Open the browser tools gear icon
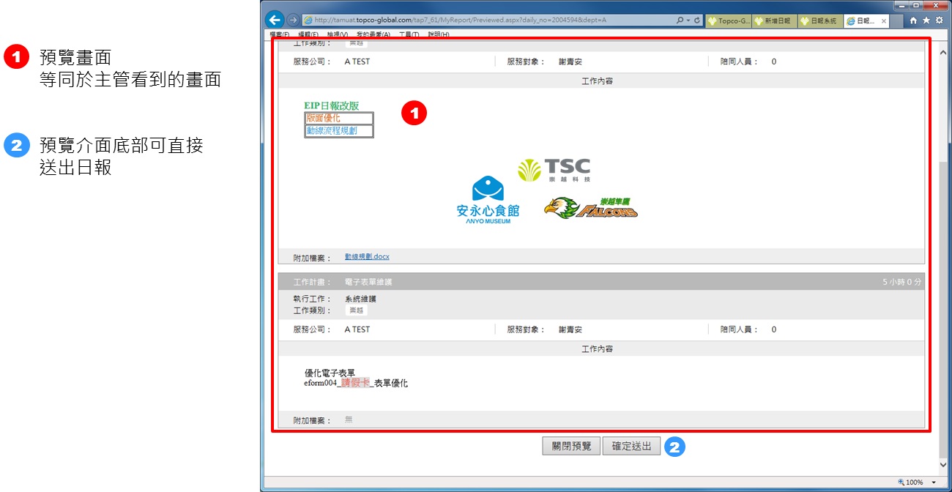The height and width of the screenshot is (492, 952). click(939, 20)
